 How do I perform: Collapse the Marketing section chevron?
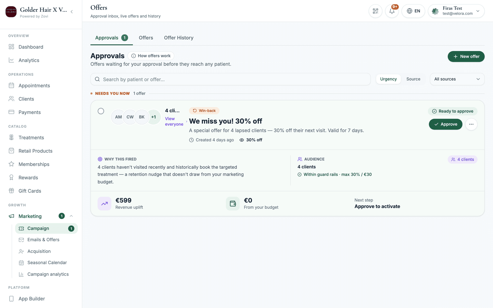[71, 216]
